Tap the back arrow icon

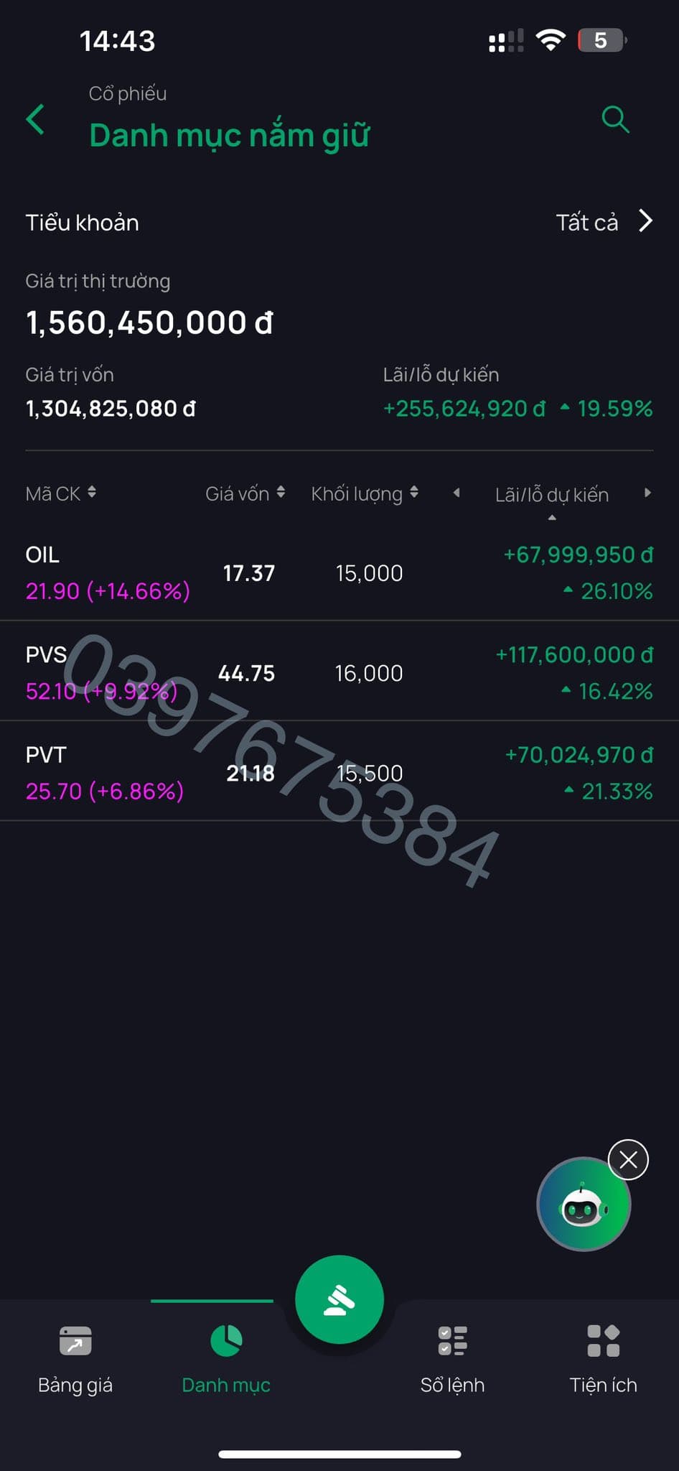pyautogui.click(x=35, y=119)
